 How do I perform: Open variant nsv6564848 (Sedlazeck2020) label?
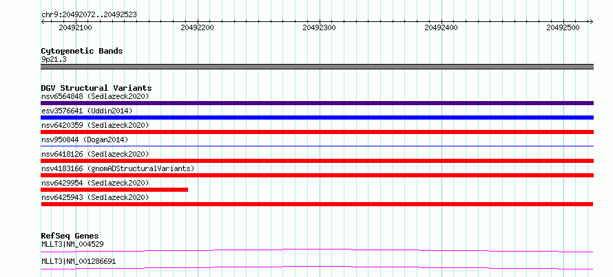[x=95, y=96]
